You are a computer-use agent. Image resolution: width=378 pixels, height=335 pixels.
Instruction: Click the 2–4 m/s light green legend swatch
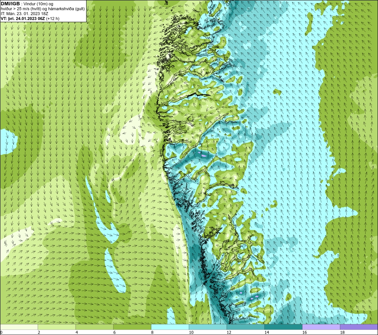(57, 327)
